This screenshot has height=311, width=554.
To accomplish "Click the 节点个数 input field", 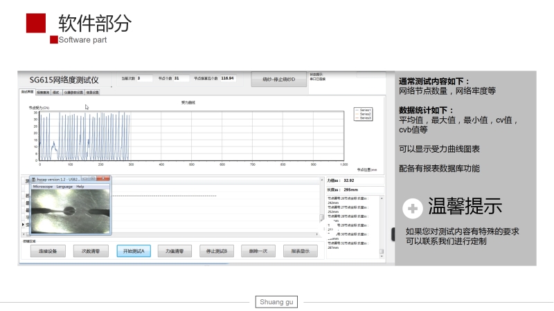I will point(181,78).
